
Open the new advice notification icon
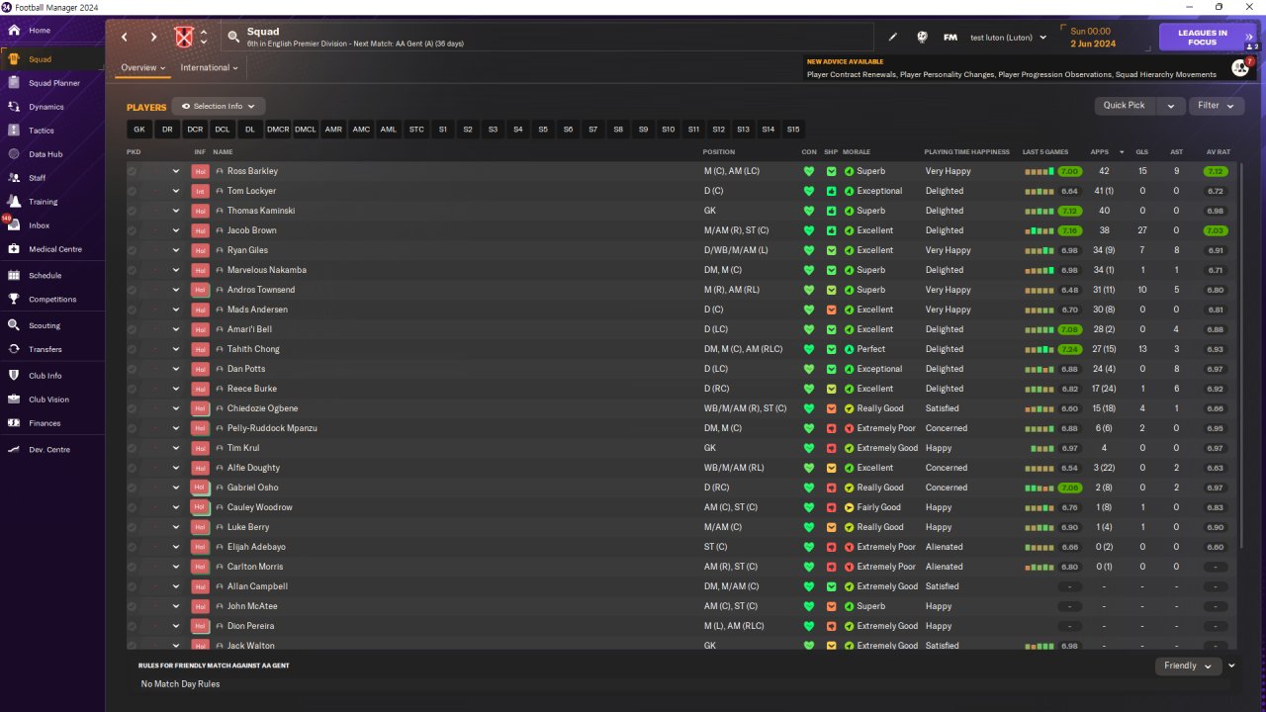click(1239, 67)
